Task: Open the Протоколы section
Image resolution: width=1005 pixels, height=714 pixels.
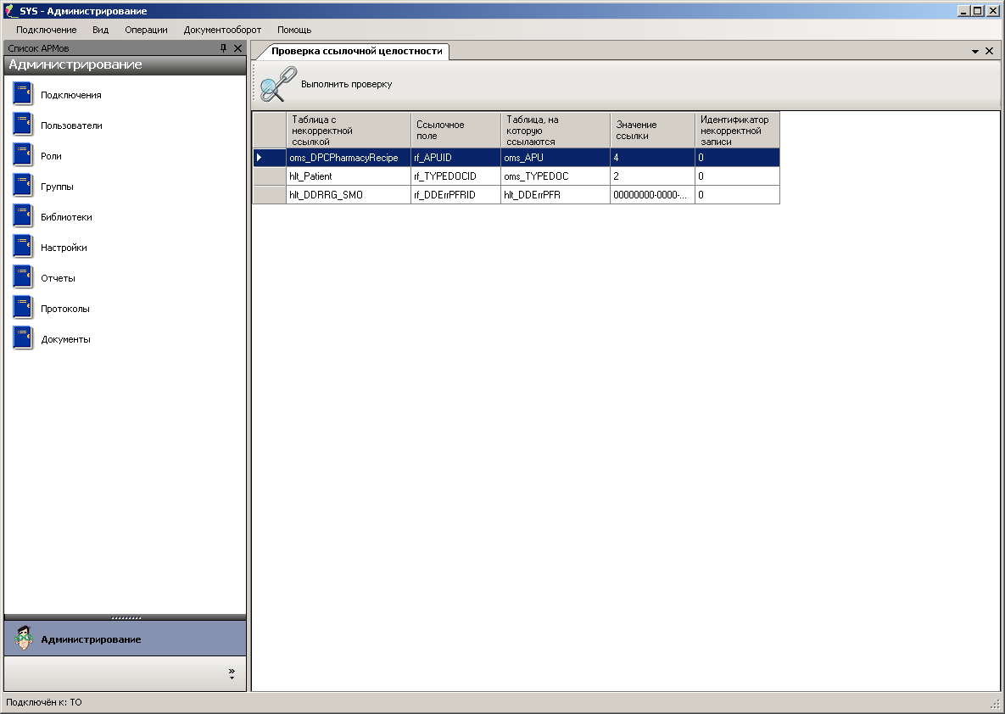Action: pos(64,309)
